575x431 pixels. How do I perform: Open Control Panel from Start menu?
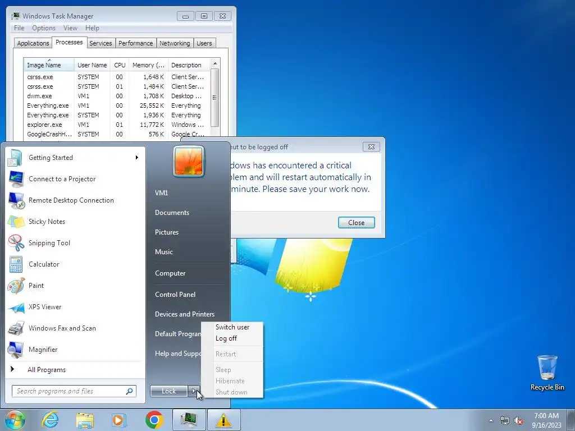175,294
